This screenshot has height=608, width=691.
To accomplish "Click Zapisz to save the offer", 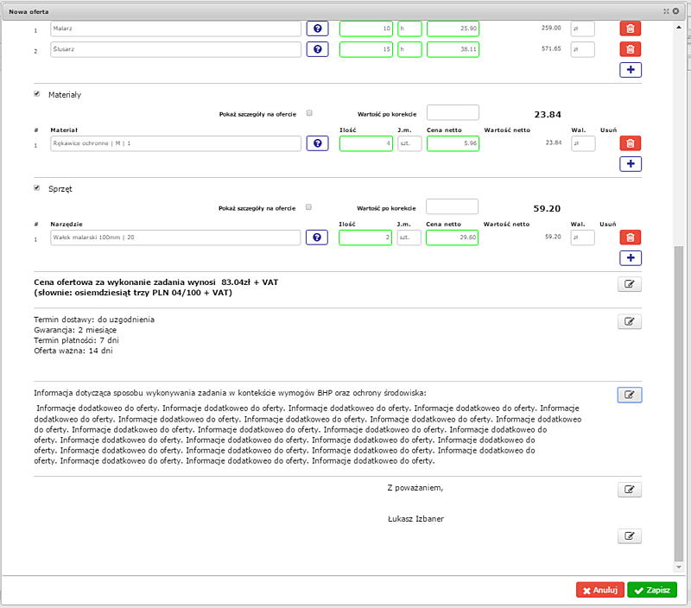I will click(x=652, y=590).
